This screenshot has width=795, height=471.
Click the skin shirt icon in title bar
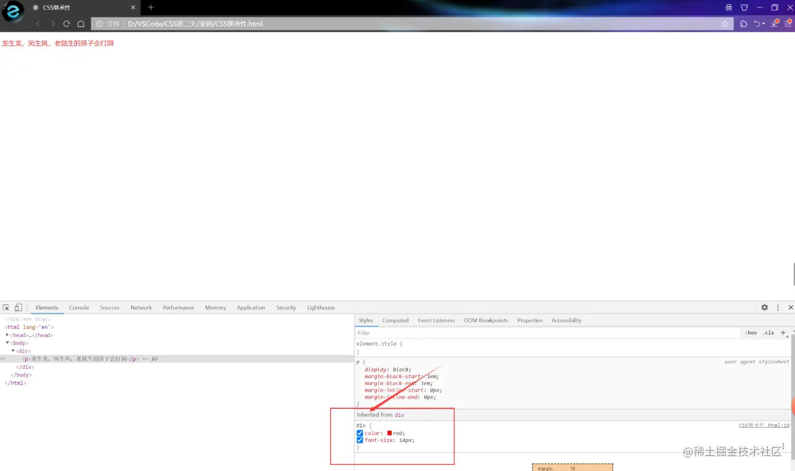[745, 7]
